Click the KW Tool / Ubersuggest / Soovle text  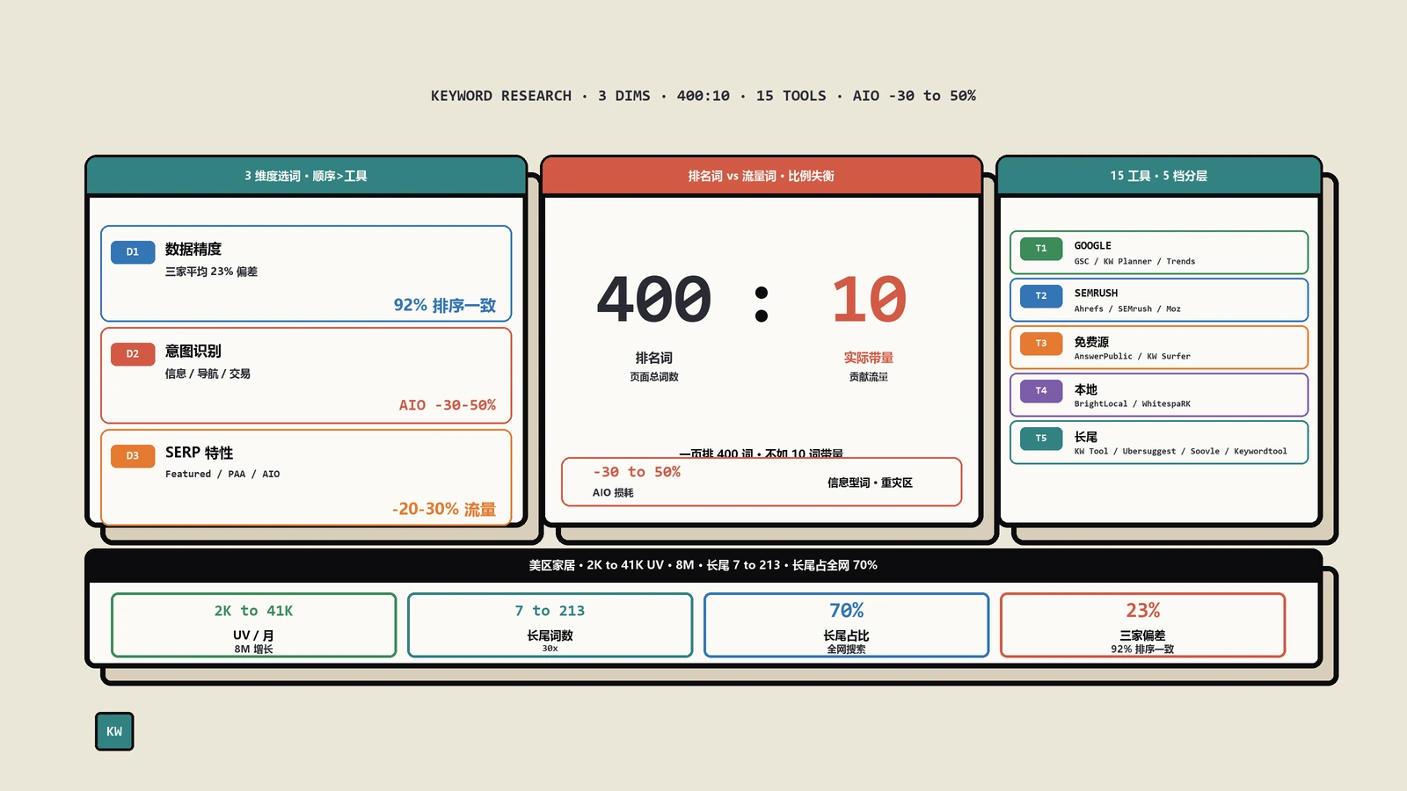1180,452
